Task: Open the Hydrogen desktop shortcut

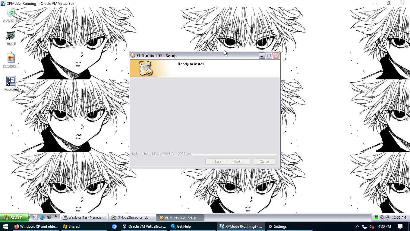Action: click(11, 84)
